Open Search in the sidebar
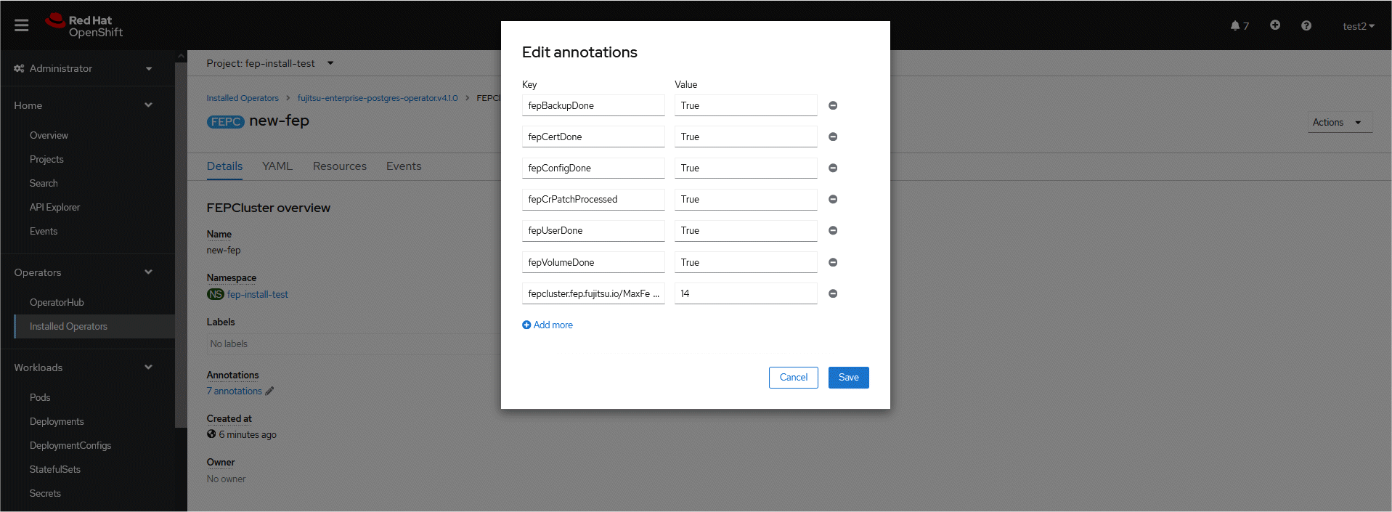Viewport: 1392px width, 512px height. point(44,183)
